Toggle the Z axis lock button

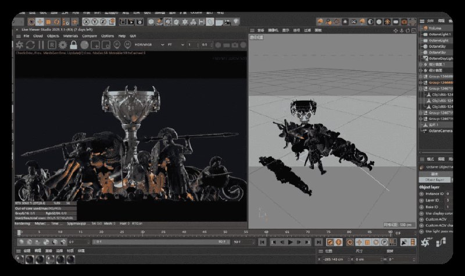coord(102,22)
